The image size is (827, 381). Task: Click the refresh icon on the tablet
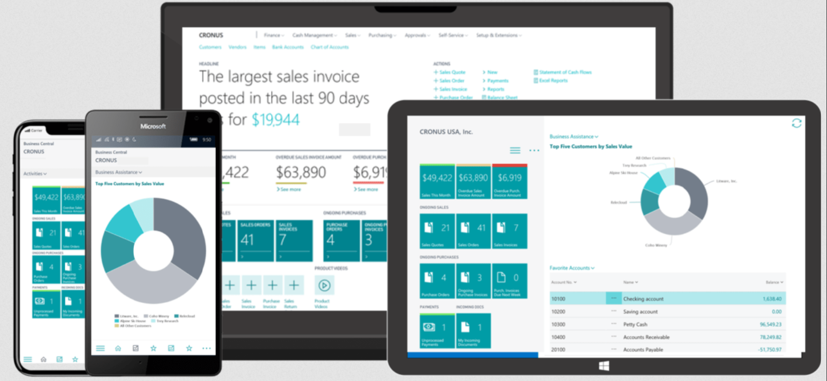point(797,123)
